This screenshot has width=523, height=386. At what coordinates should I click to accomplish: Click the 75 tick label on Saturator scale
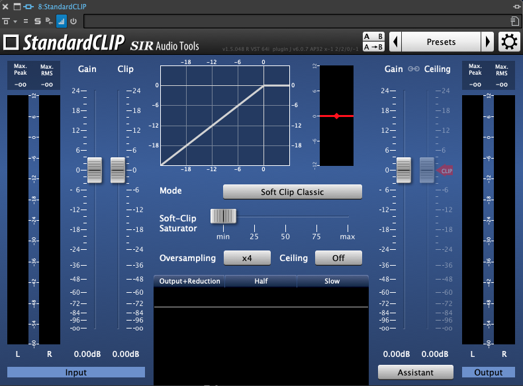(x=316, y=237)
